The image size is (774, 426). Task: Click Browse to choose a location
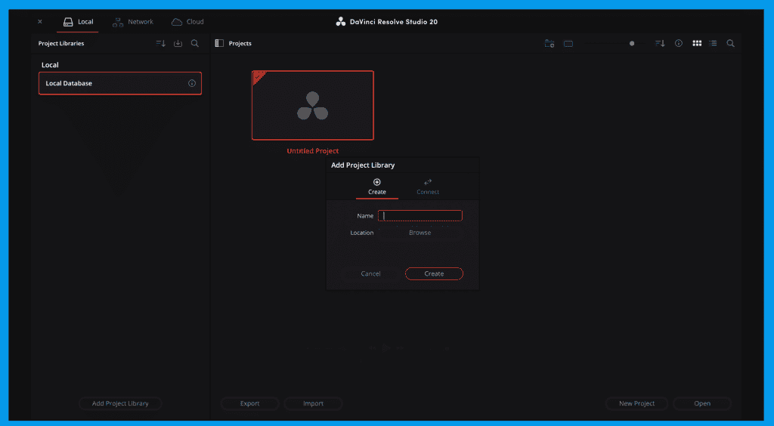pos(420,233)
